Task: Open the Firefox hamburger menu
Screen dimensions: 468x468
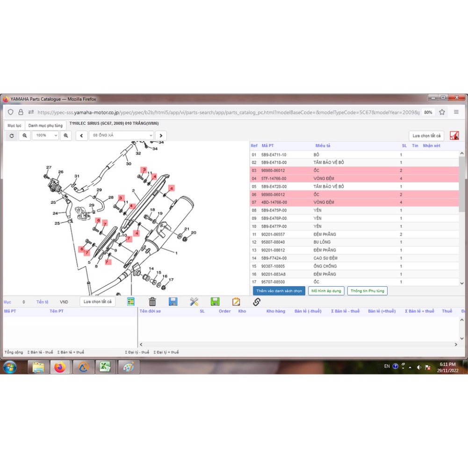Action: pyautogui.click(x=456, y=112)
